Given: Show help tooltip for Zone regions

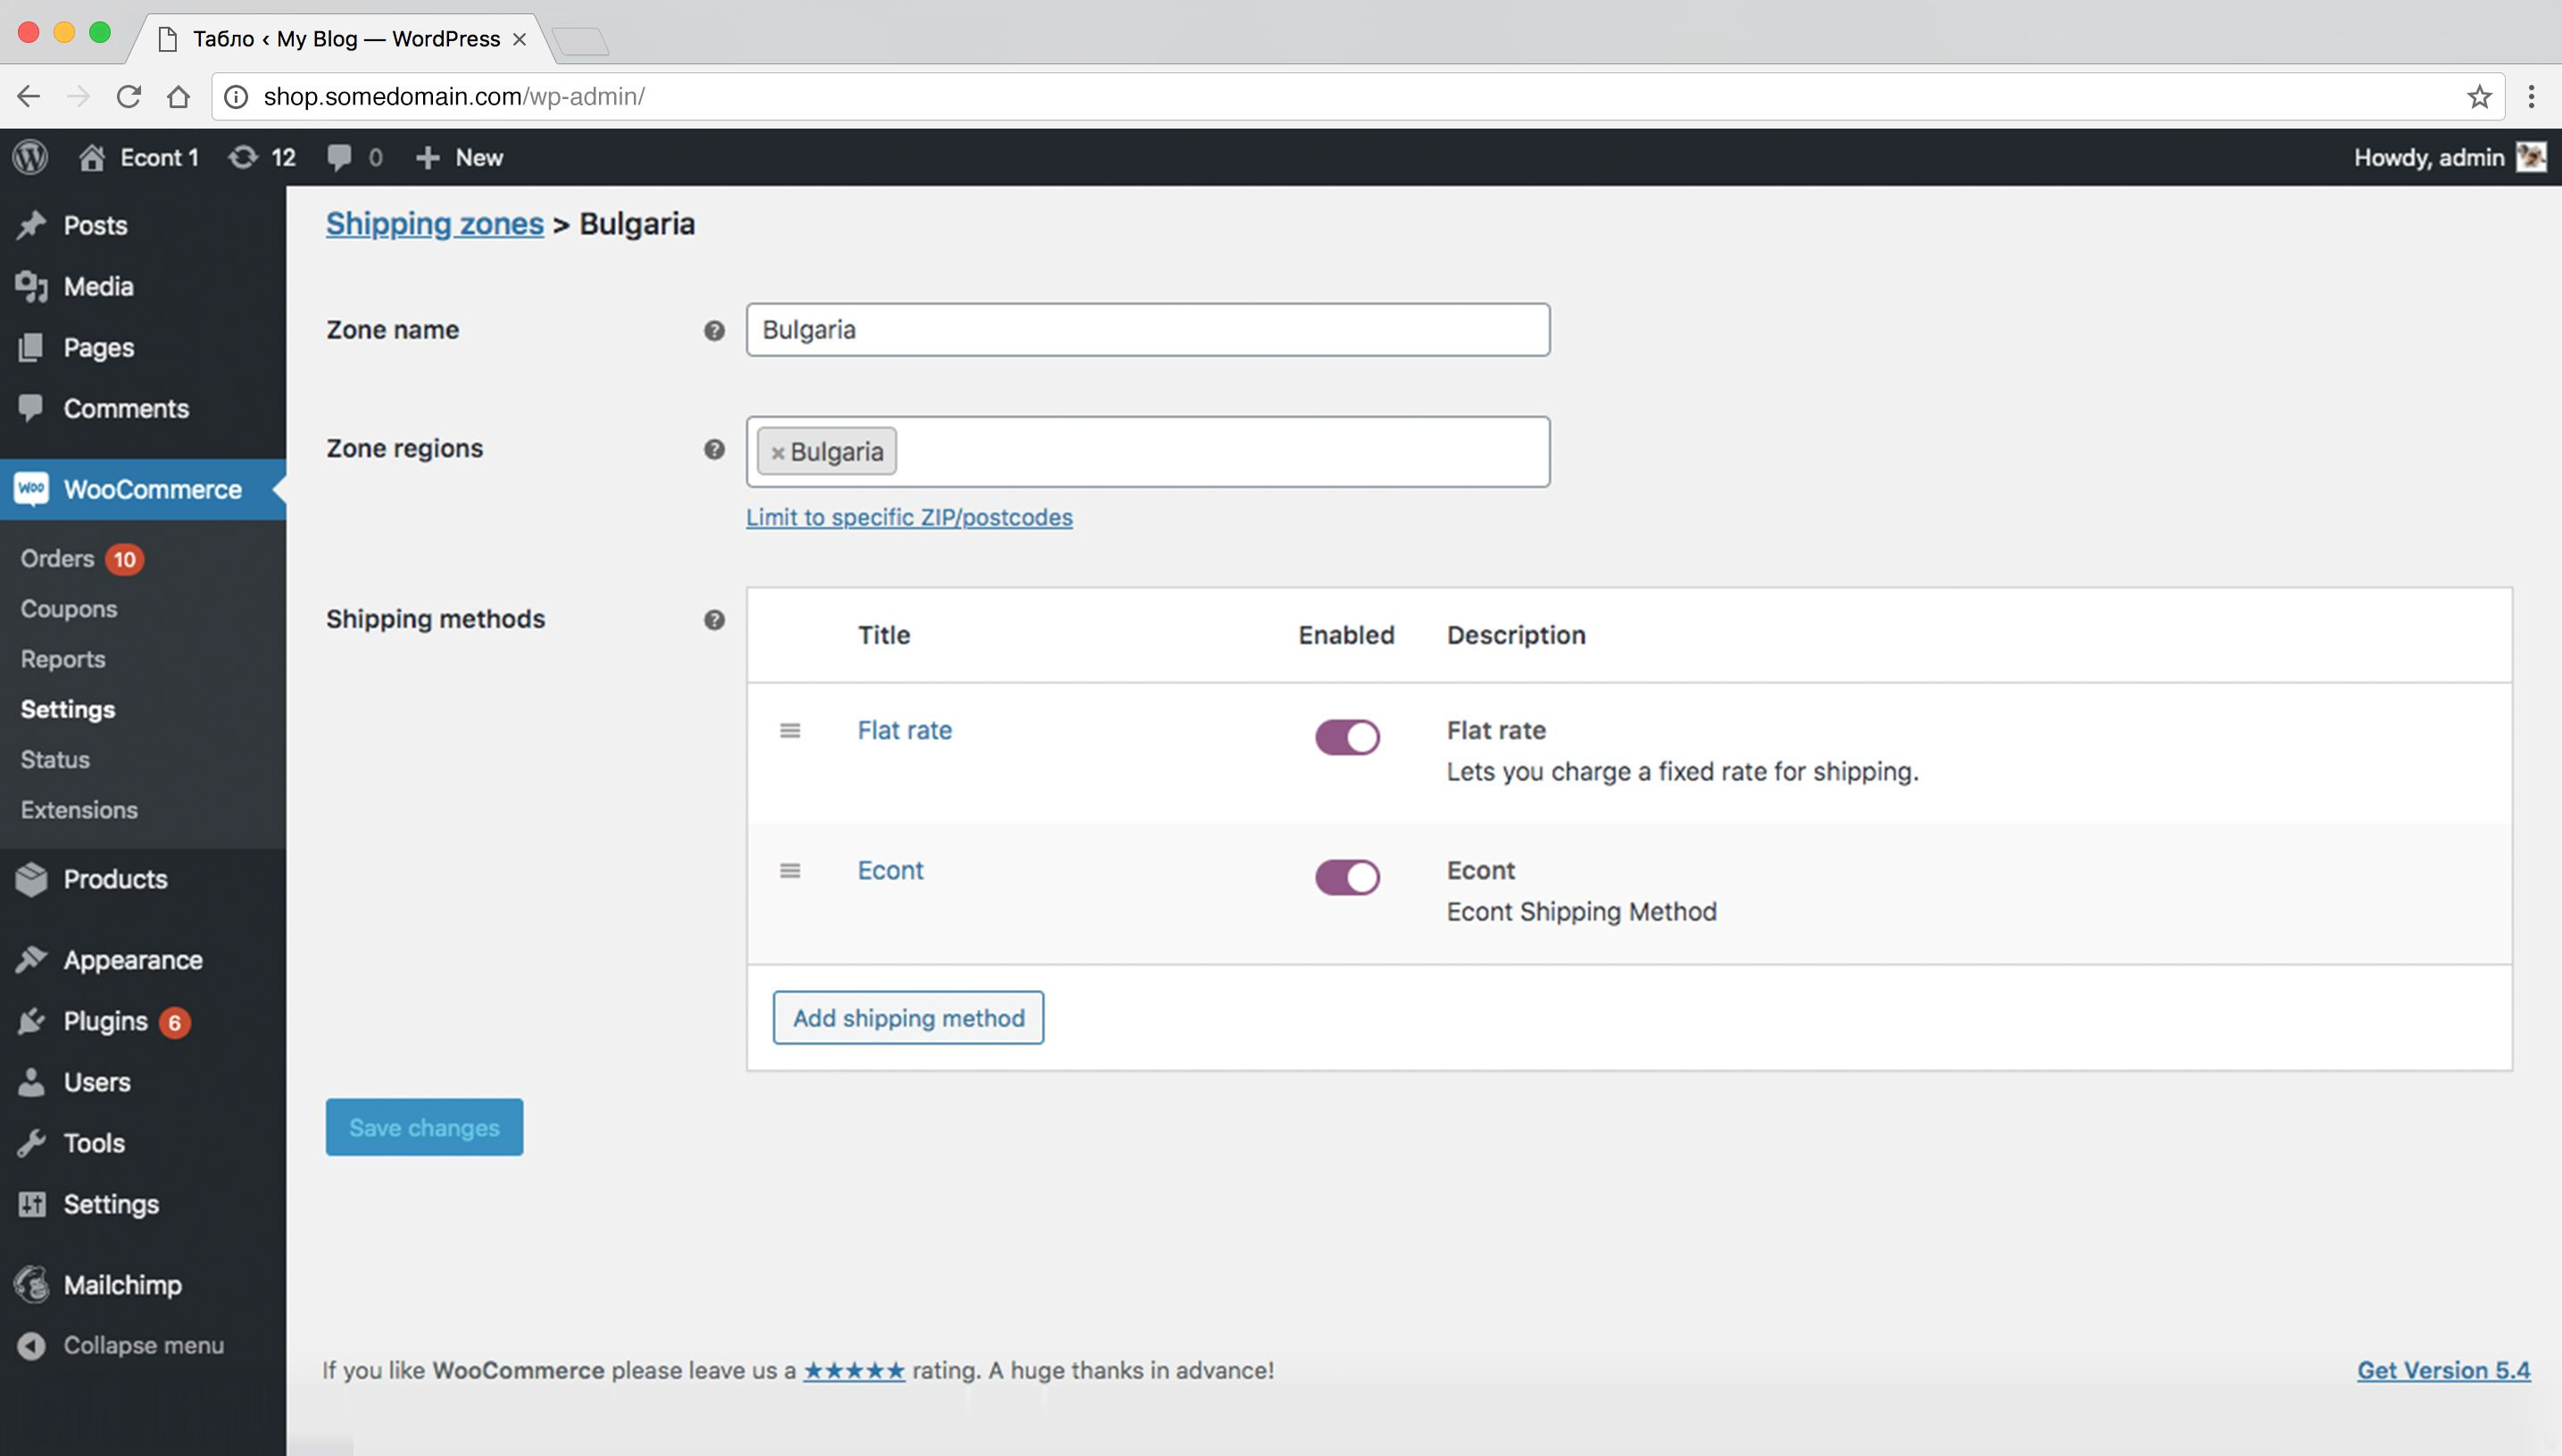Looking at the screenshot, I should point(714,449).
